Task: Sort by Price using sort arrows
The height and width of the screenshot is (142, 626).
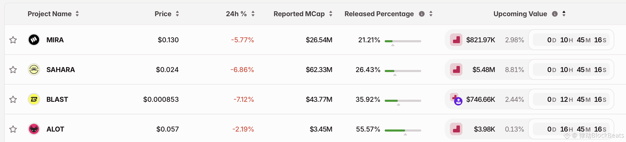Action: (x=177, y=14)
